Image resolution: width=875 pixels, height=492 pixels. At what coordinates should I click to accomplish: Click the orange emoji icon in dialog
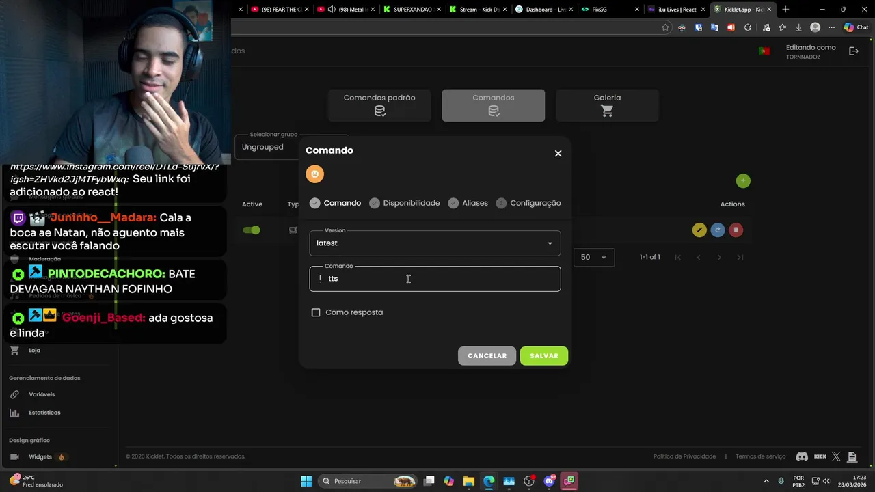point(314,174)
